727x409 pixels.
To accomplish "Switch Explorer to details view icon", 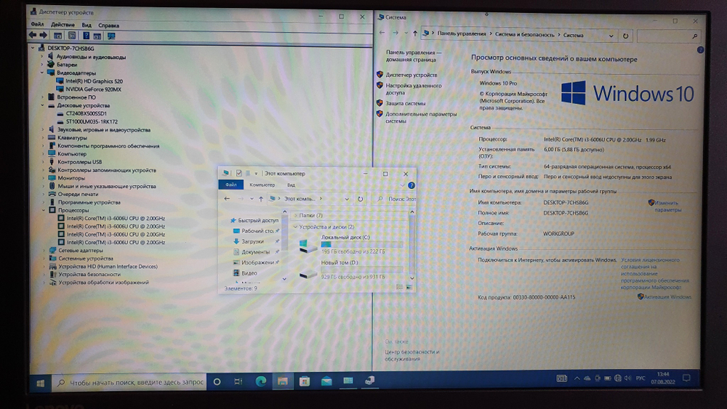I will (x=400, y=287).
